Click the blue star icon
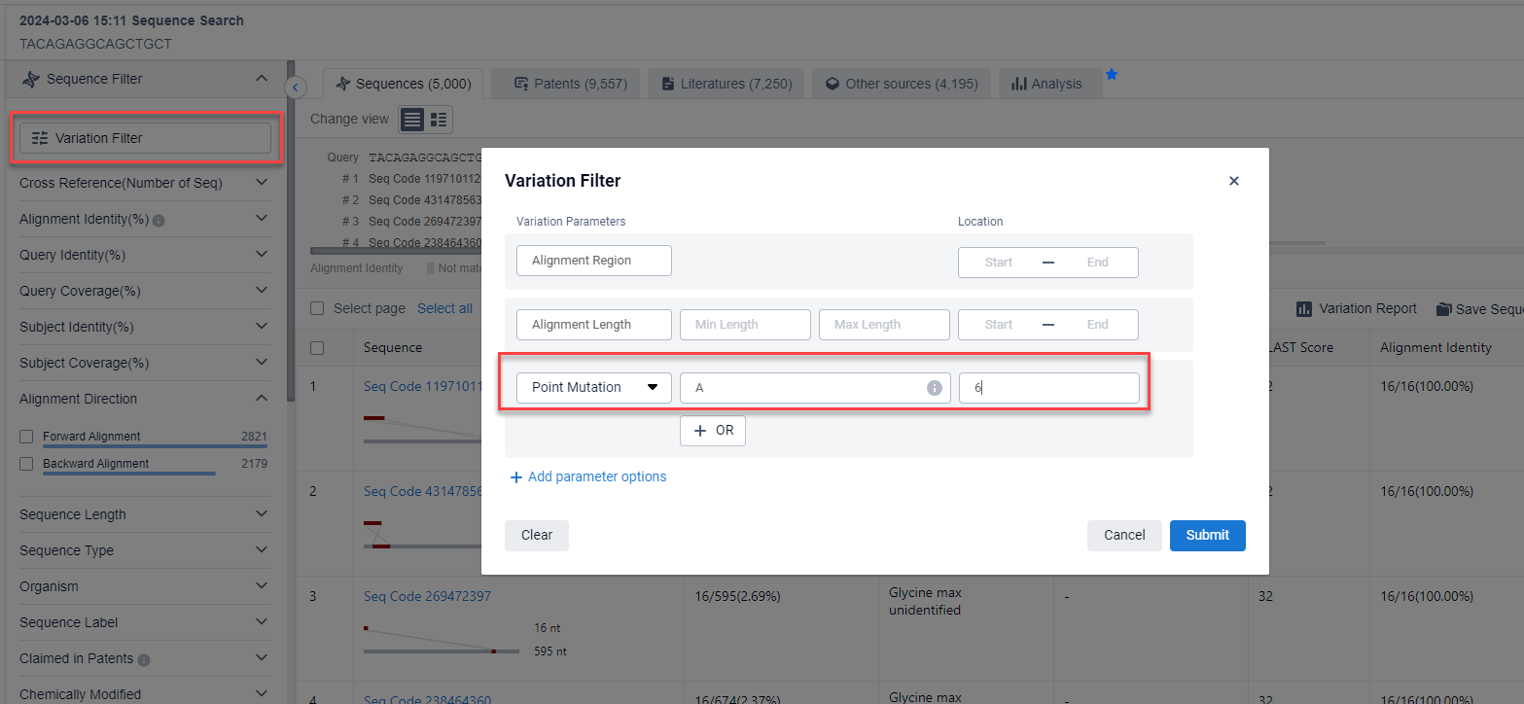1524x704 pixels. pyautogui.click(x=1112, y=75)
